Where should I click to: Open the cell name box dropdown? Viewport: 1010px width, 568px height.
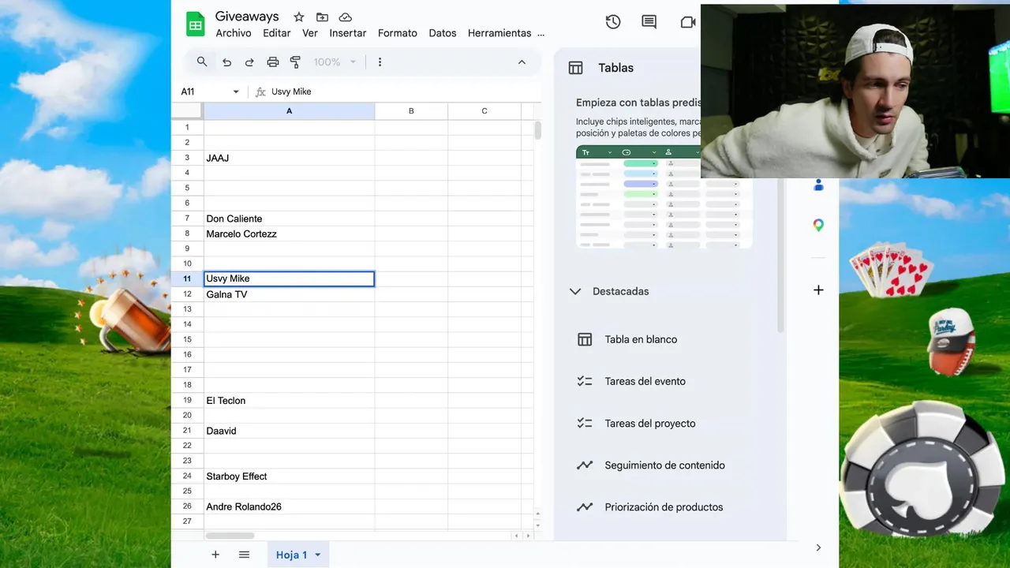point(236,92)
